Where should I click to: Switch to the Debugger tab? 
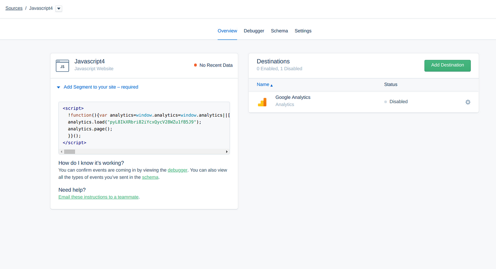pos(254,31)
